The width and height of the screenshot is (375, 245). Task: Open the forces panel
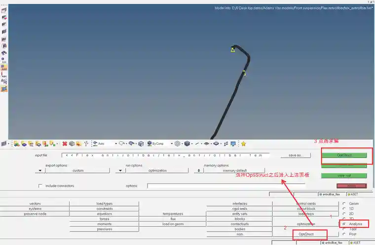point(104,219)
